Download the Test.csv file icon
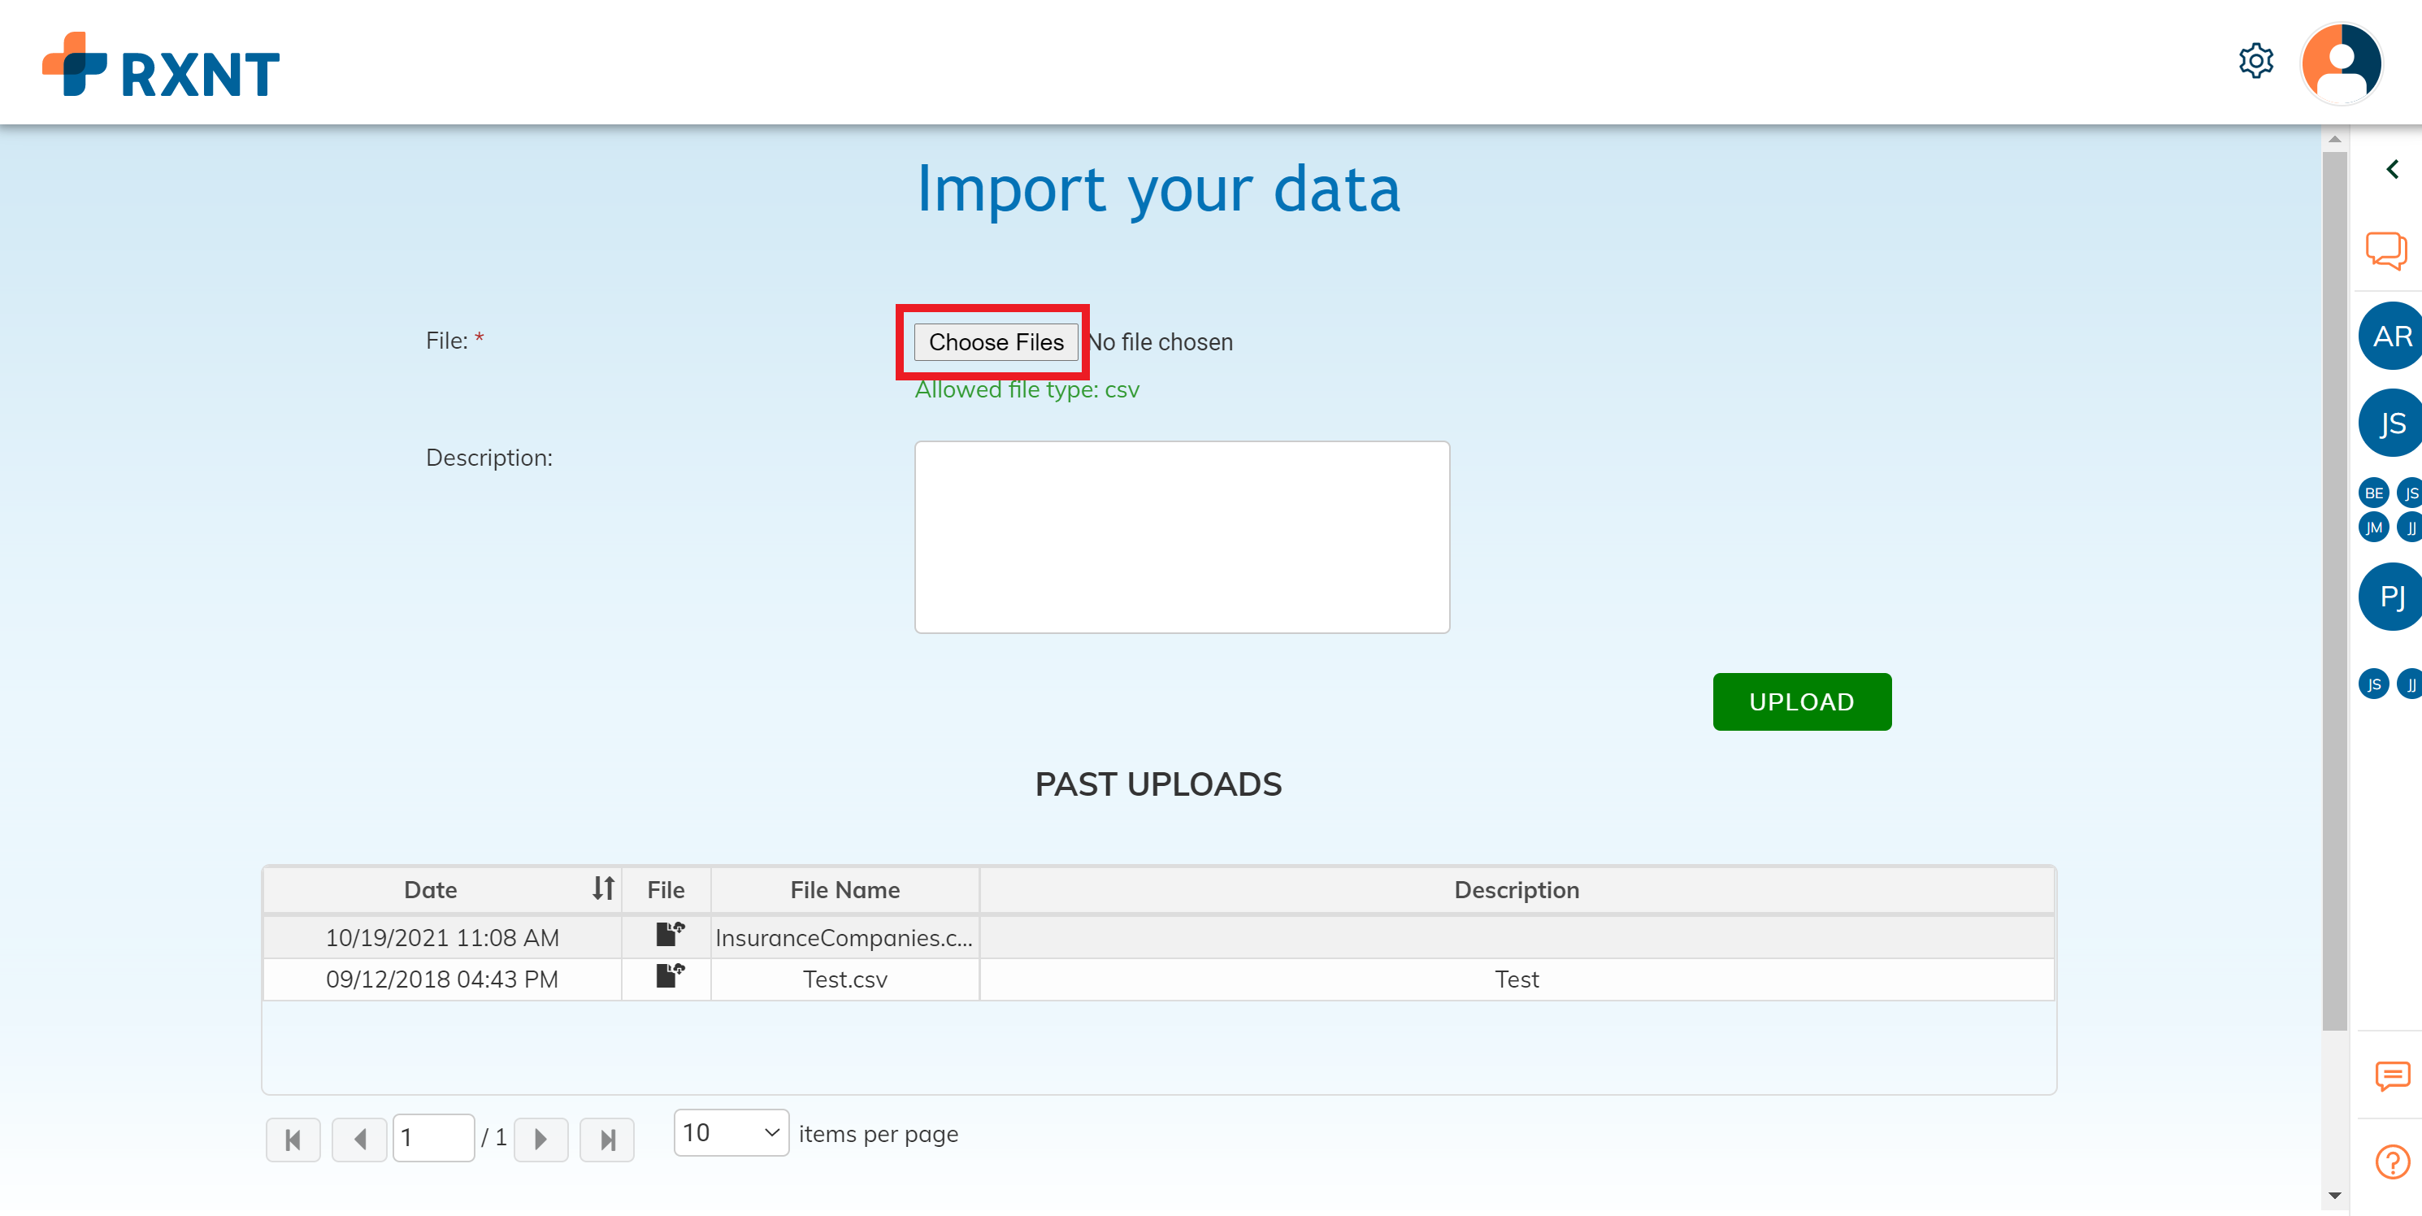 pos(670,975)
